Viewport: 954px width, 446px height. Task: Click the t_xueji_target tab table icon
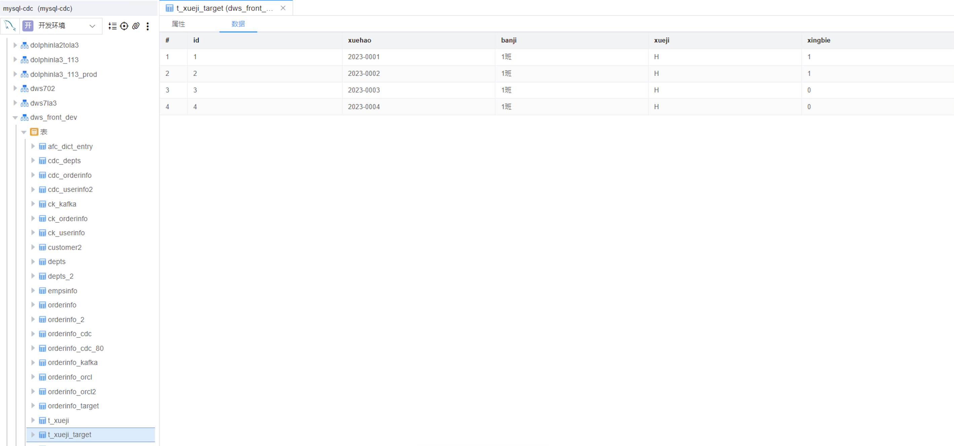click(x=169, y=8)
